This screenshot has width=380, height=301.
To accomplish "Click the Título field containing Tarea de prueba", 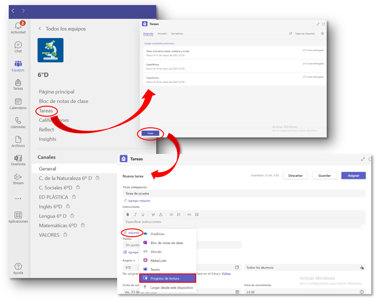I will [244, 193].
